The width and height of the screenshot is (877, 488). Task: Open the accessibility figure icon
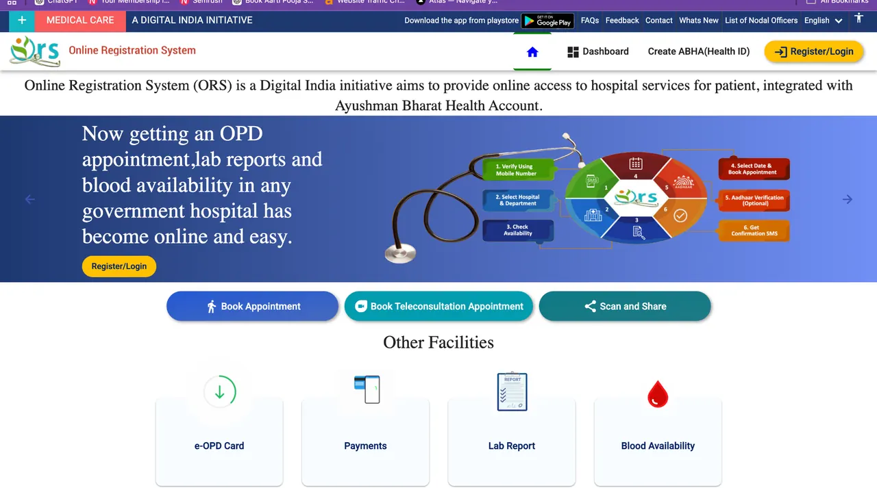click(859, 19)
